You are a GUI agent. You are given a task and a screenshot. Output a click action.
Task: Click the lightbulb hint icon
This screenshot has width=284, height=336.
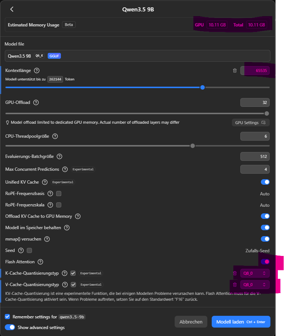pyautogui.click(x=7, y=123)
